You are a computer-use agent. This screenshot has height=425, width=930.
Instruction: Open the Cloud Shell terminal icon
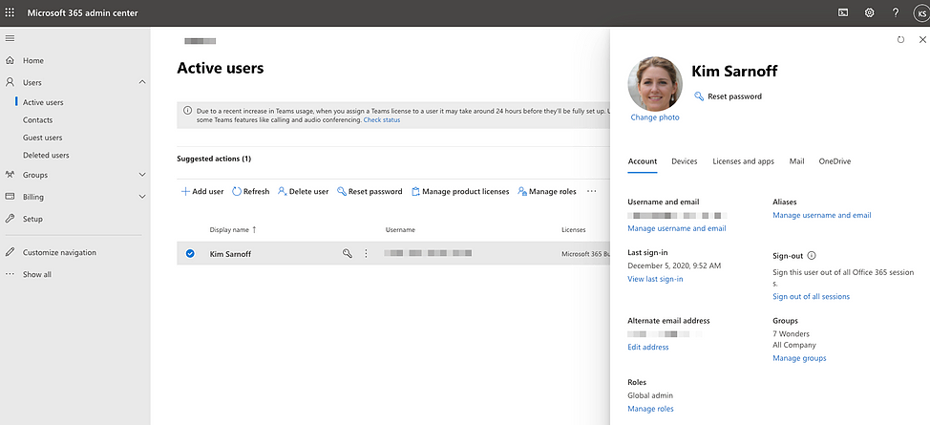[842, 12]
